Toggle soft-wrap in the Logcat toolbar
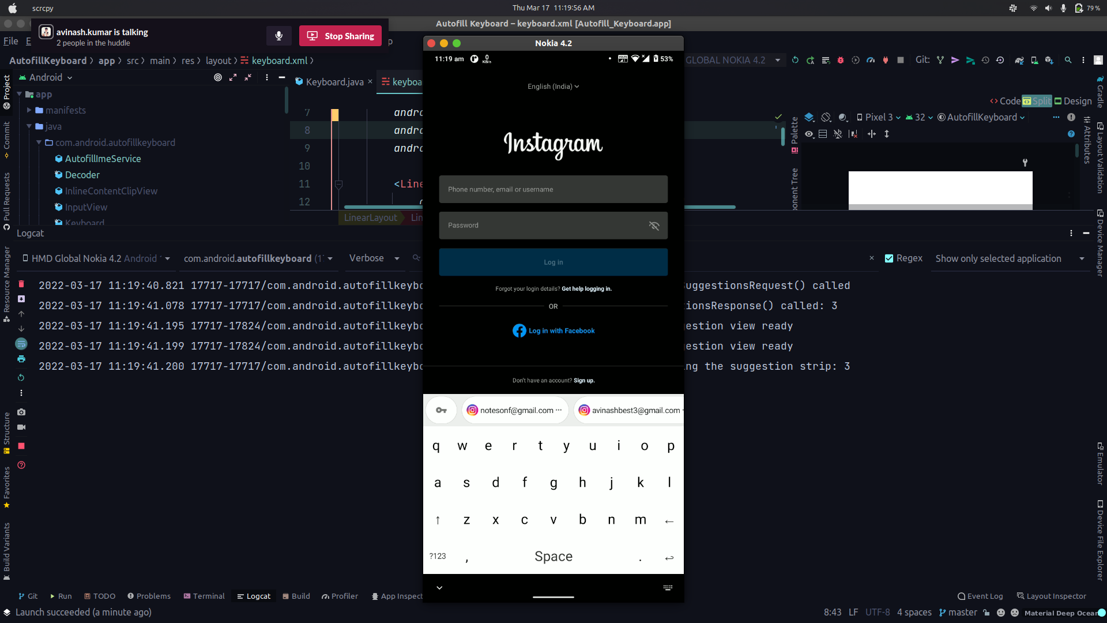Viewport: 1107px width, 623px height. [21, 344]
